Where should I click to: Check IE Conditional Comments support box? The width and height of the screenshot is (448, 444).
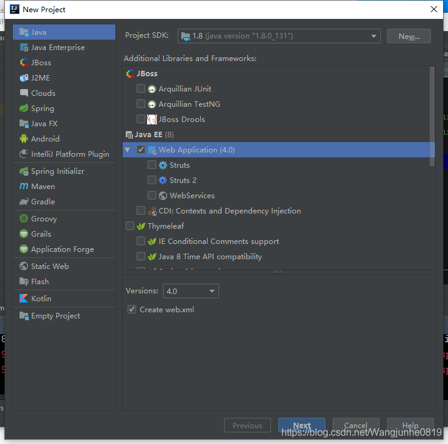[x=141, y=241]
